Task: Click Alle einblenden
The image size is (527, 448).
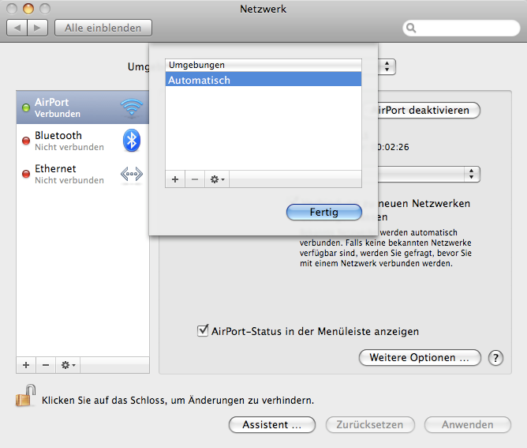Action: pyautogui.click(x=103, y=28)
